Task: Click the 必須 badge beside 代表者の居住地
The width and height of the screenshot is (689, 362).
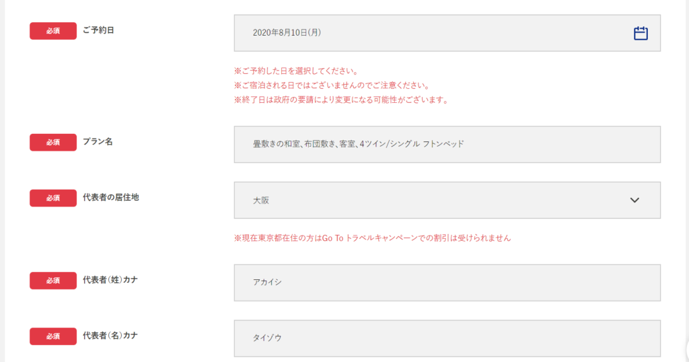Action: pos(53,198)
